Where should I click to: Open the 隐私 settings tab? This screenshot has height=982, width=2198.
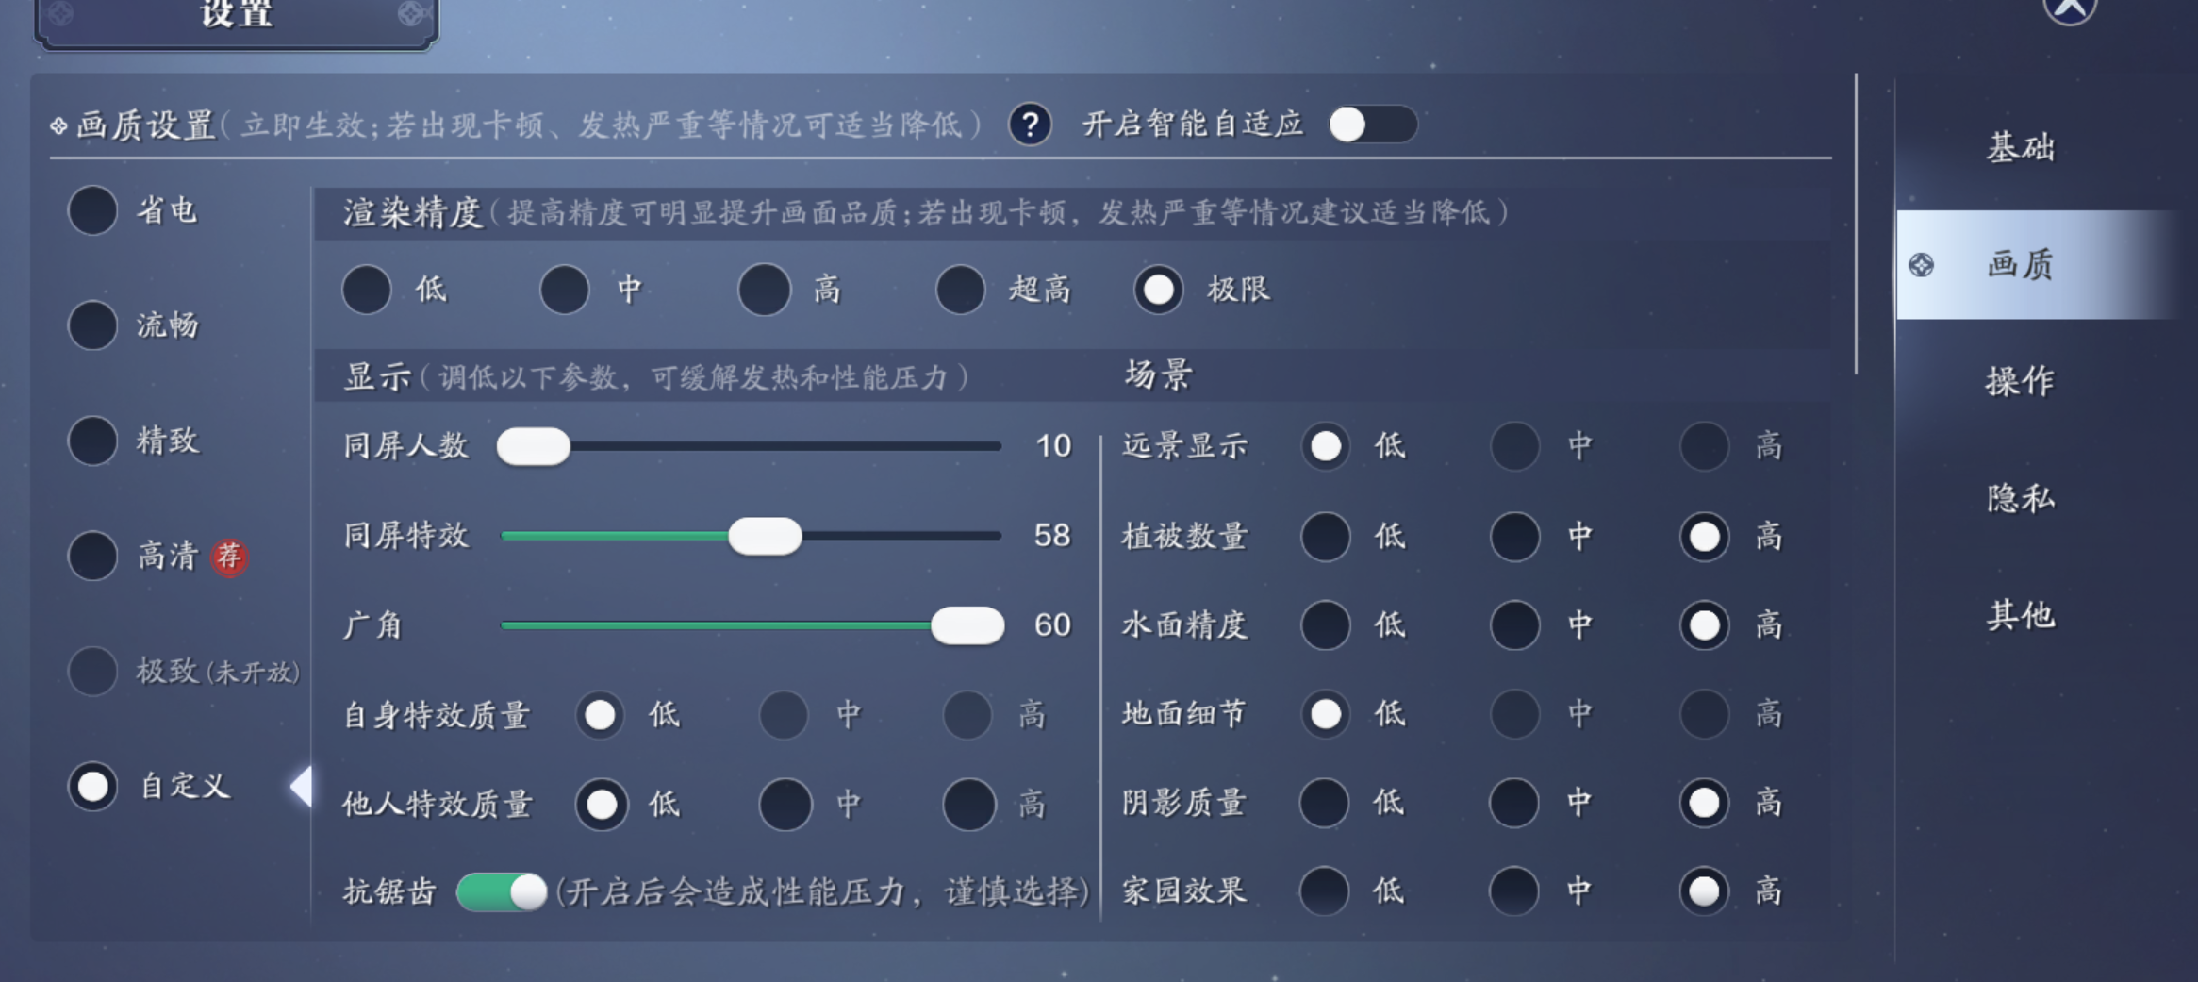tap(2020, 498)
